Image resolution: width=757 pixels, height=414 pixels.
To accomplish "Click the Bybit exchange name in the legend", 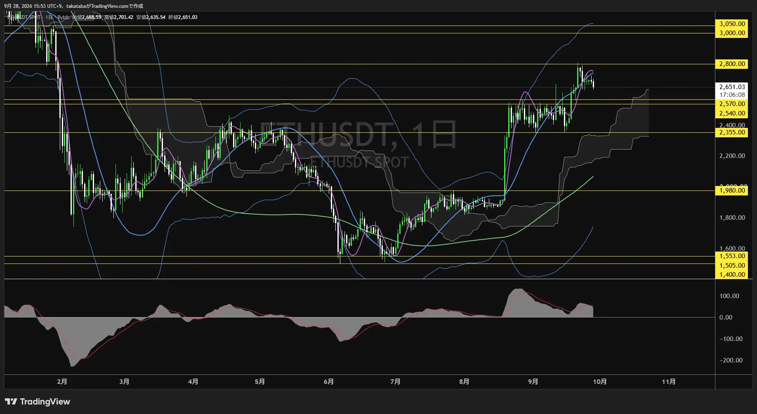I will [63, 17].
